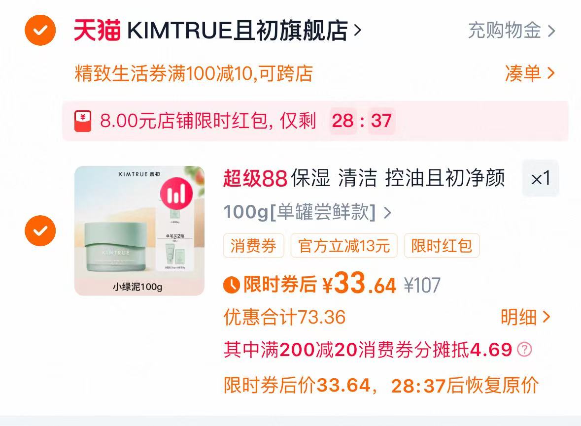
Task: Tap the pink bar-chart badge on product image
Action: [176, 194]
